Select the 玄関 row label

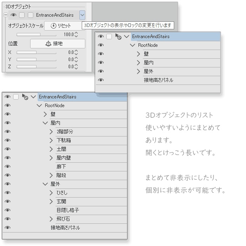[x=61, y=202]
